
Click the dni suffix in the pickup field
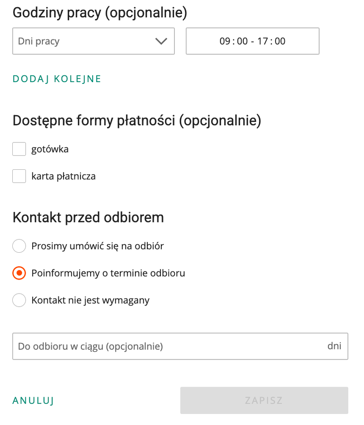(334, 346)
